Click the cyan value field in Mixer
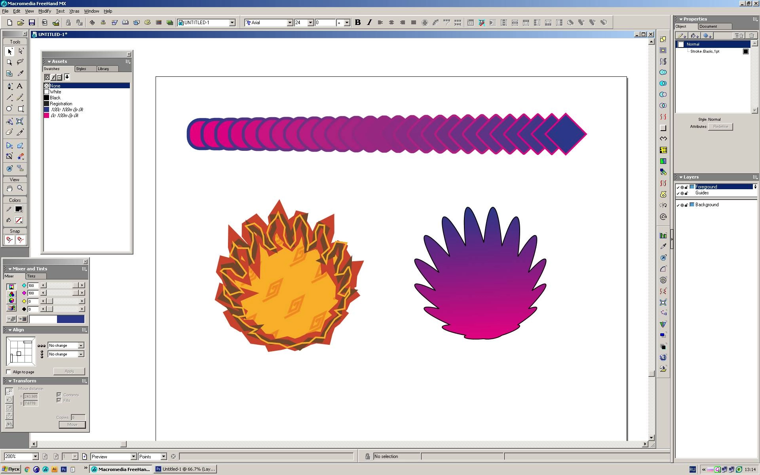Viewport: 760px width, 475px height. tap(32, 285)
